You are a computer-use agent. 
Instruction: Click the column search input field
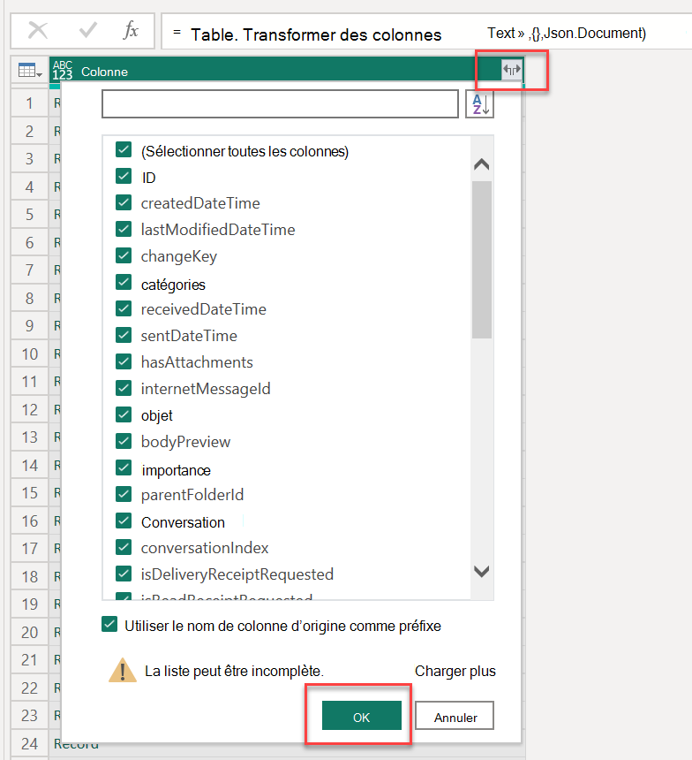point(280,103)
